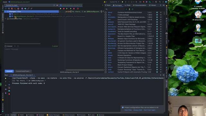Click the Git history clock icon
Screen dimensions: 206x116
(156, 2)
